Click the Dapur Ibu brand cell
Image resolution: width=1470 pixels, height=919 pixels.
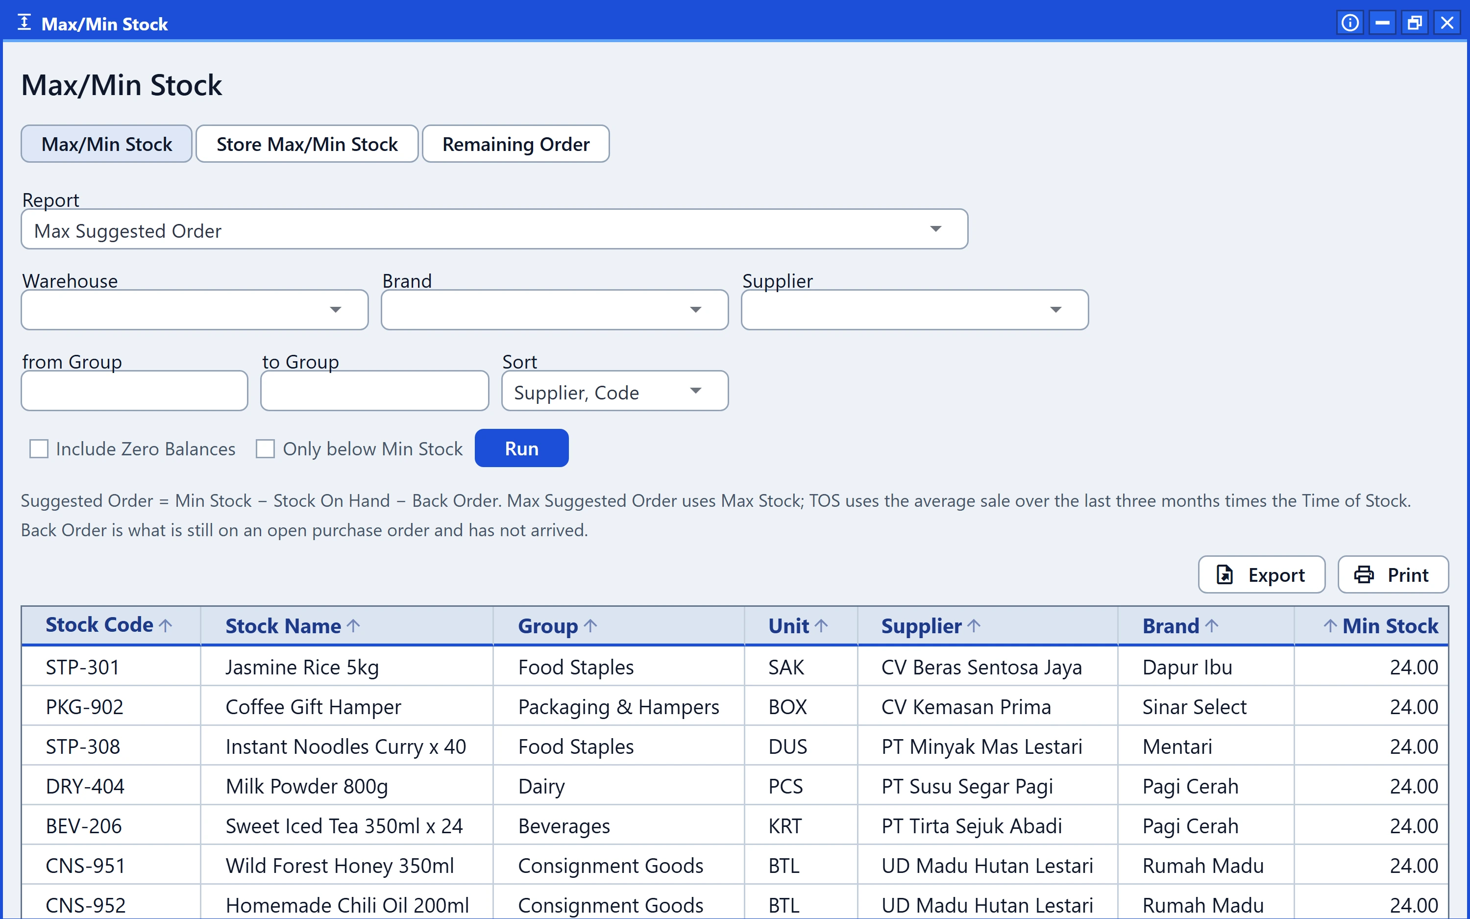(x=1206, y=667)
